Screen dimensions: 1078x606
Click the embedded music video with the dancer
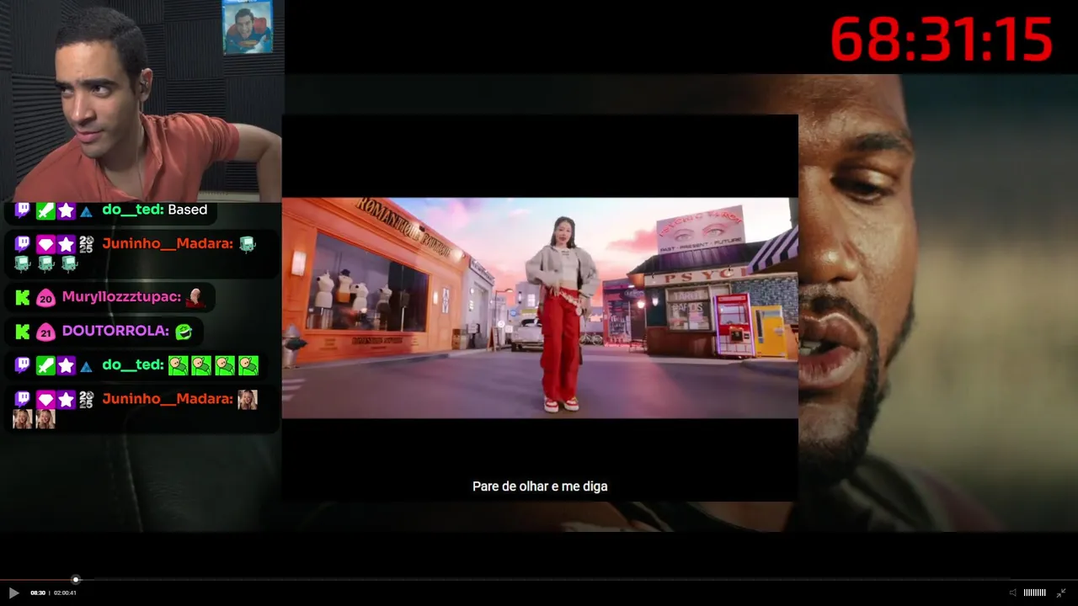pyautogui.click(x=540, y=308)
